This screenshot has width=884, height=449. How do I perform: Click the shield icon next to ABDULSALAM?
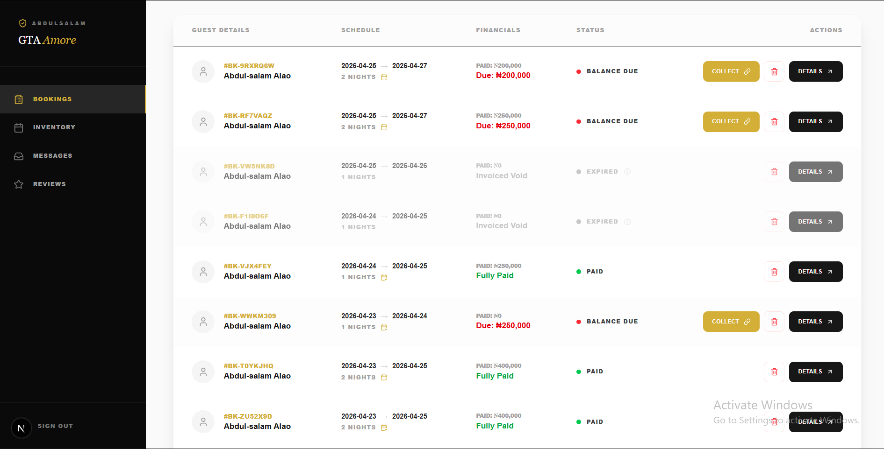click(22, 23)
